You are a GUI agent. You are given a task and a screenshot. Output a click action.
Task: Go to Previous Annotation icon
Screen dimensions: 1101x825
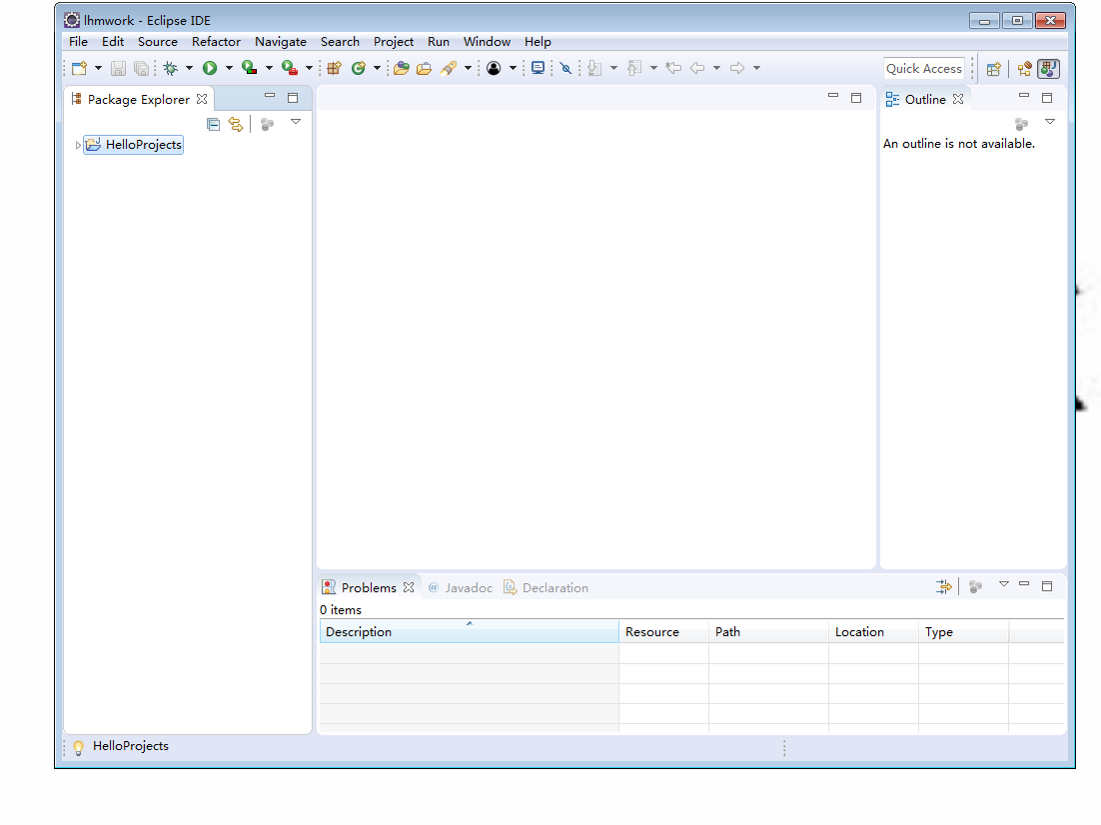[634, 68]
